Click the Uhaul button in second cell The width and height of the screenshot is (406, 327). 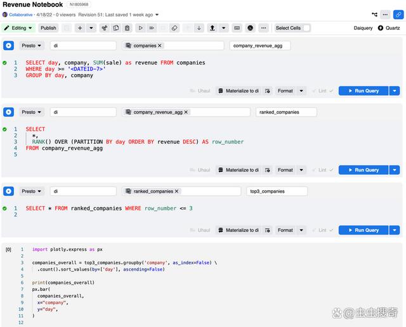point(200,170)
